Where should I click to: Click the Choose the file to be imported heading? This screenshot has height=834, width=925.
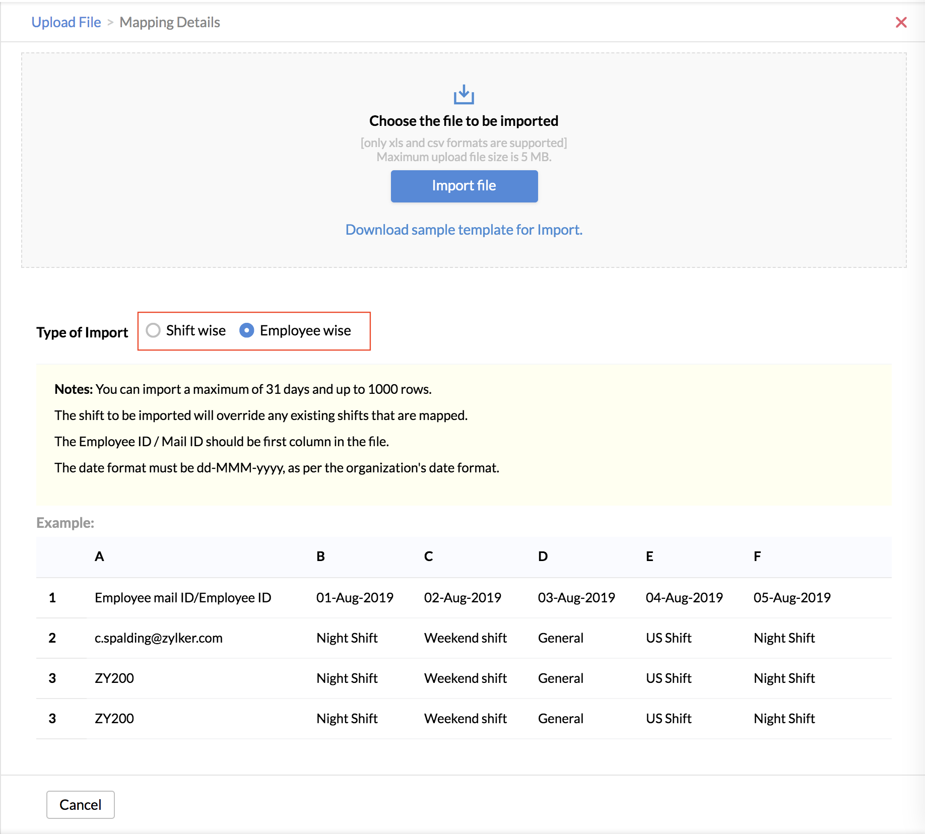click(x=464, y=121)
